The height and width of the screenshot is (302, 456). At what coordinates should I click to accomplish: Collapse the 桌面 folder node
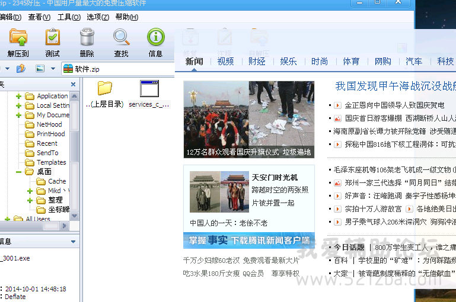[x=18, y=172]
